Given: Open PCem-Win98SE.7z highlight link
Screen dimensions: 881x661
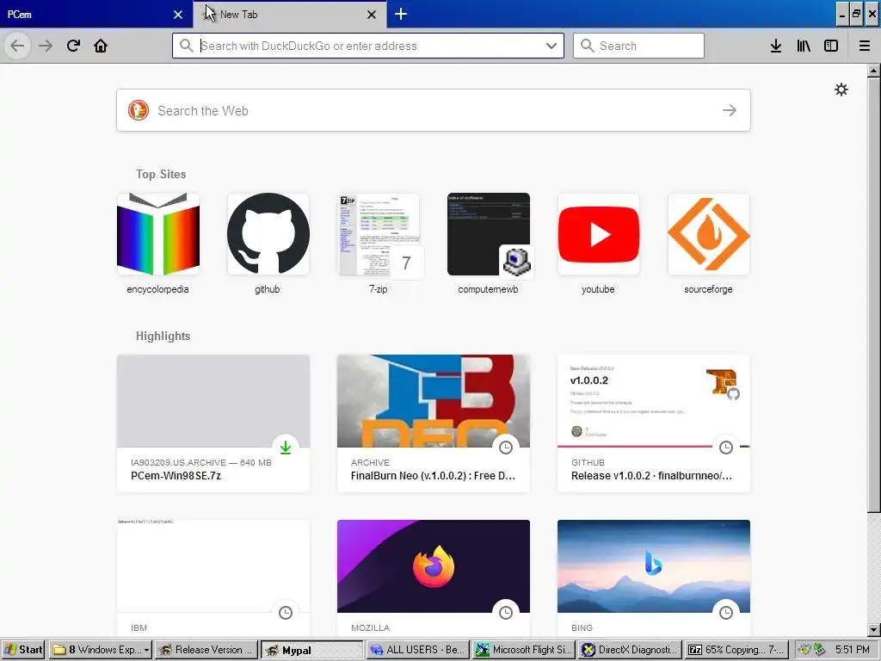Looking at the screenshot, I should pyautogui.click(x=176, y=475).
